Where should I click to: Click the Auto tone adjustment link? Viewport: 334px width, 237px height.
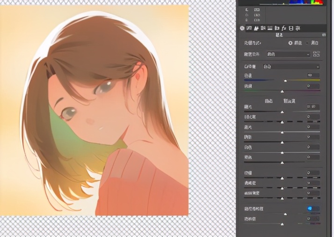(x=269, y=101)
